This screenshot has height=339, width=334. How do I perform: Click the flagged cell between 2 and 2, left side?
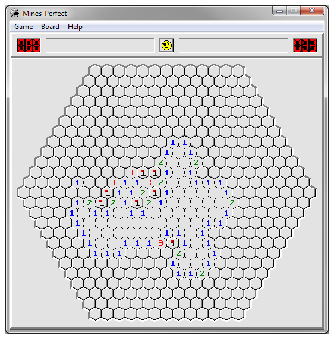[101, 203]
